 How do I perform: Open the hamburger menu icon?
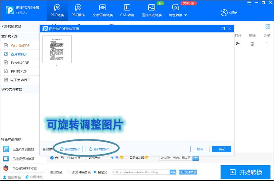click(249, 3)
